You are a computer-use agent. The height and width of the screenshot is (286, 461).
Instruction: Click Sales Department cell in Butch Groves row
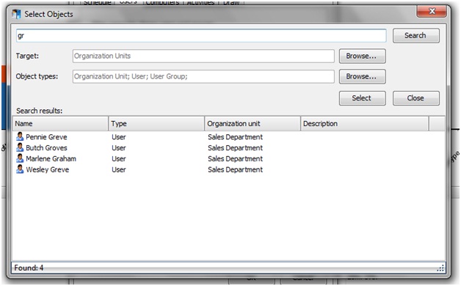point(235,148)
